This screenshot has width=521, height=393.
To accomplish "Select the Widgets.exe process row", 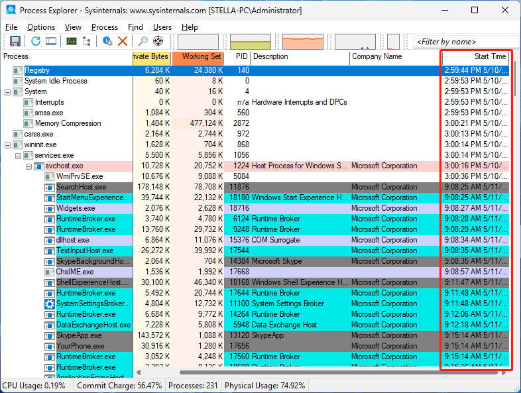I will pyautogui.click(x=254, y=208).
